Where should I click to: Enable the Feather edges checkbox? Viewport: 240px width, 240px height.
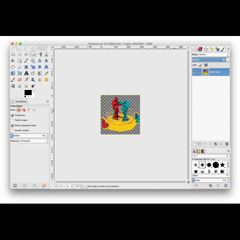[x=12, y=120]
